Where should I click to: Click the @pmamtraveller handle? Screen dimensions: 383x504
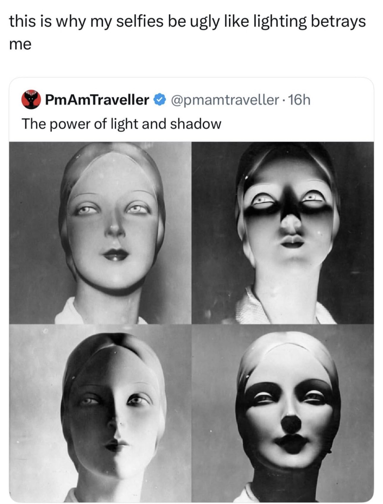(225, 100)
